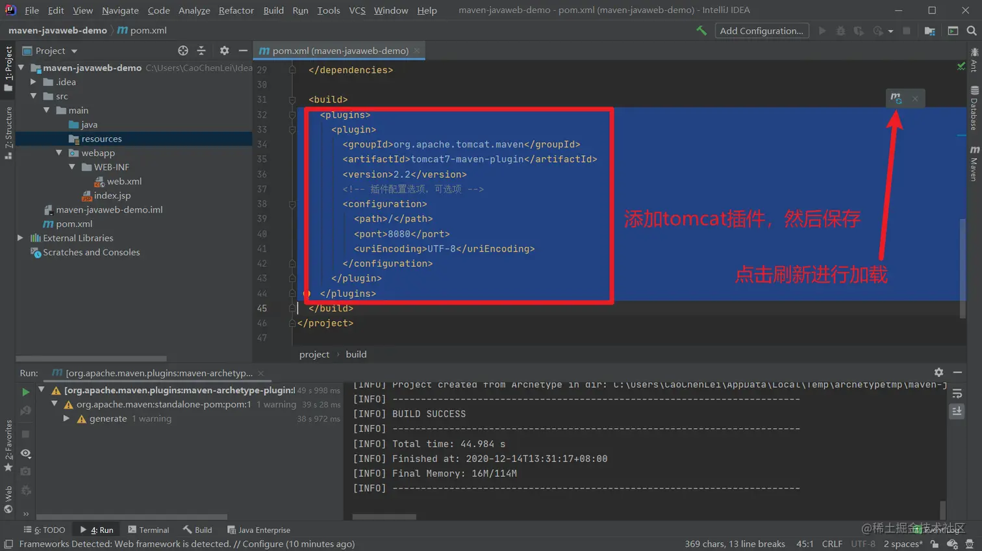Click the 45:1 caret position indicator
This screenshot has width=982, height=551.
(x=805, y=544)
